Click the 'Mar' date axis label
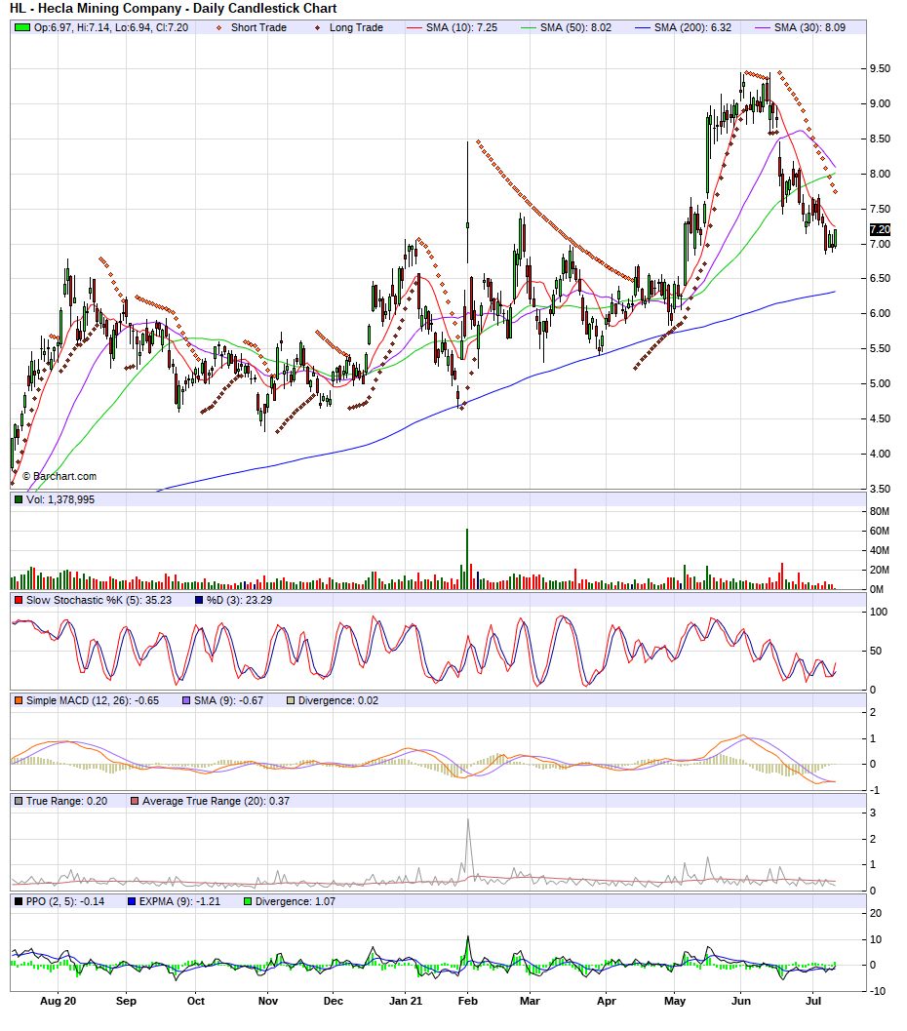 (530, 1002)
